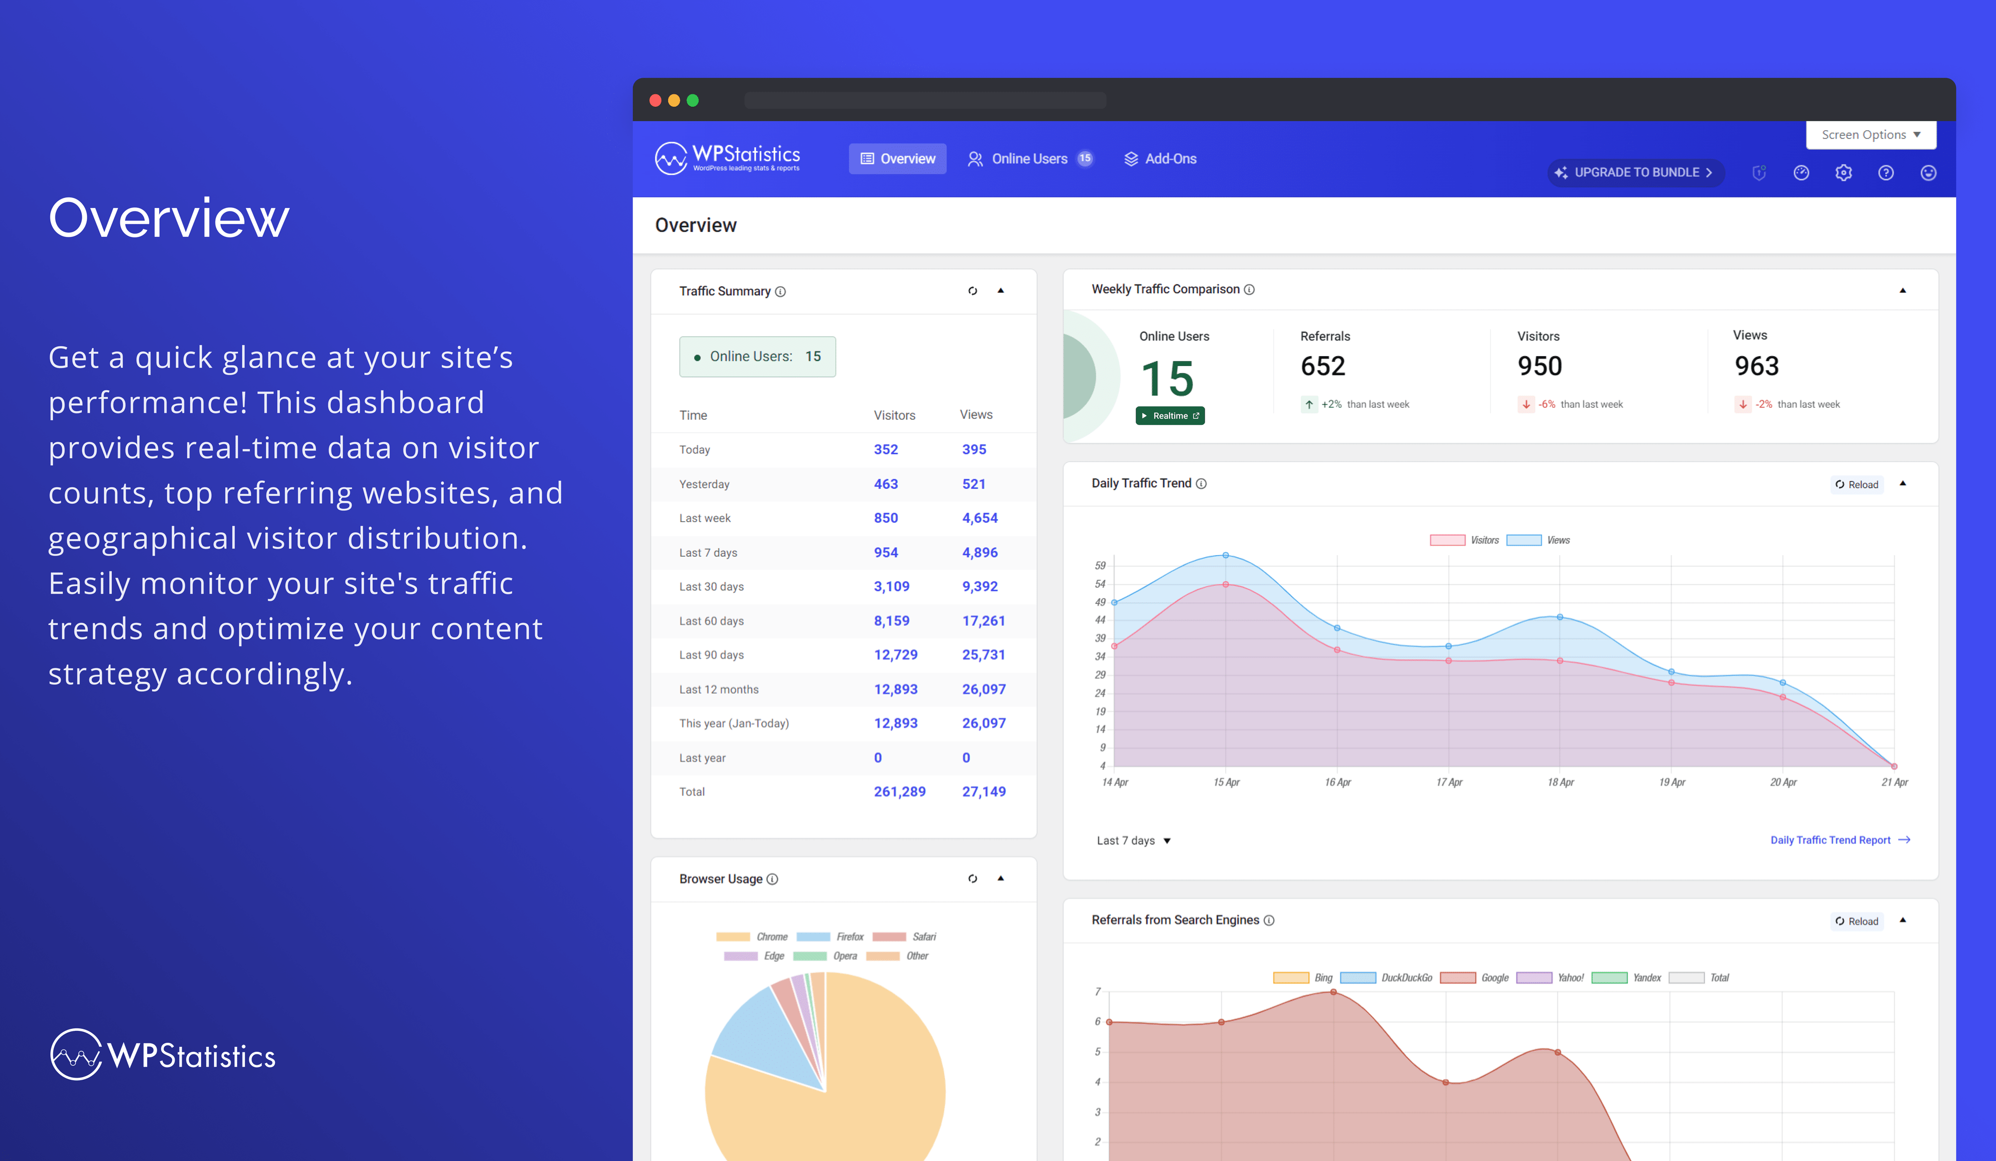Toggle Chrome in Browser Usage legend
Image resolution: width=1996 pixels, height=1161 pixels.
tap(751, 937)
